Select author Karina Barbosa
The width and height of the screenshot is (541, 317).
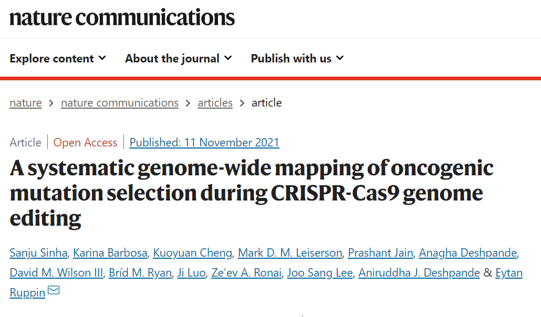[x=110, y=253]
